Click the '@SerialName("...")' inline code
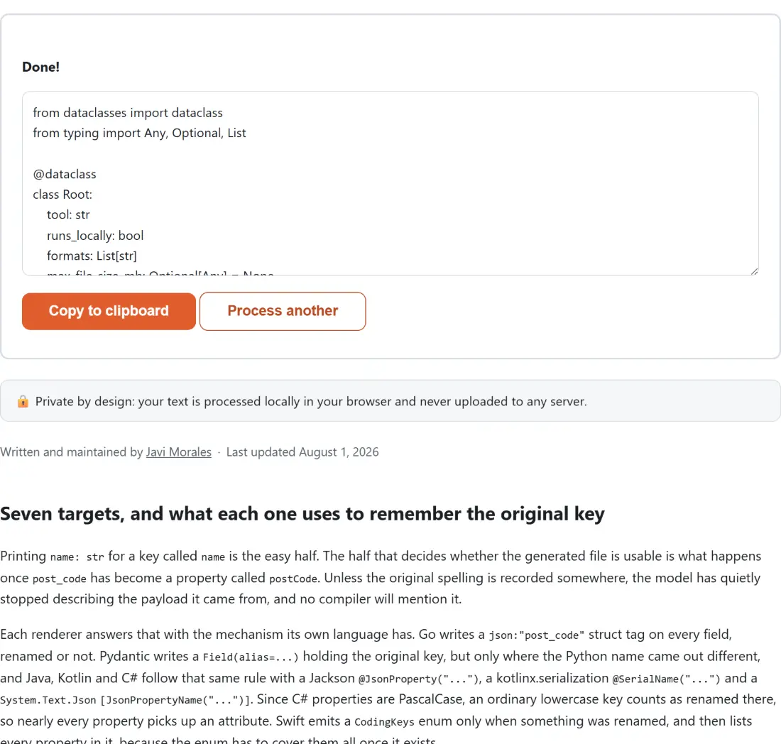Image resolution: width=781 pixels, height=744 pixels. [x=666, y=679]
